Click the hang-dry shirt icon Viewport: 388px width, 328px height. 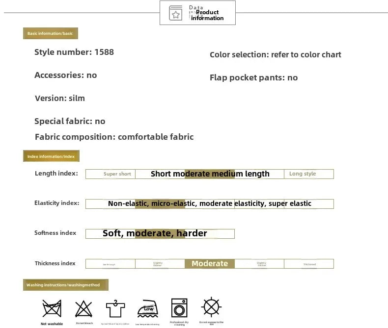[115, 308]
